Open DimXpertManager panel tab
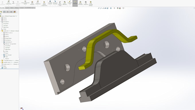Image resolution: width=195 pixels, height=110 pixels. point(11,12)
